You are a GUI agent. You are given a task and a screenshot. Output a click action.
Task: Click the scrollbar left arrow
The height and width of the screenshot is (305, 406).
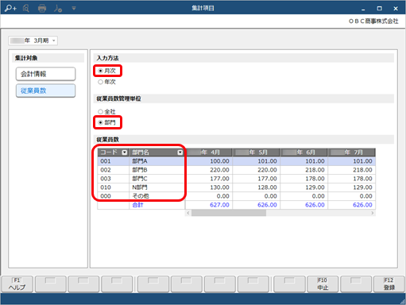[188, 213]
